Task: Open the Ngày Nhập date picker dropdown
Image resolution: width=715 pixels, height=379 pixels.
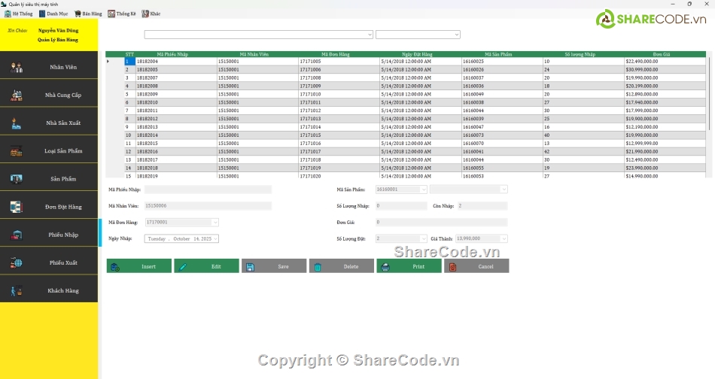Action: (x=215, y=238)
